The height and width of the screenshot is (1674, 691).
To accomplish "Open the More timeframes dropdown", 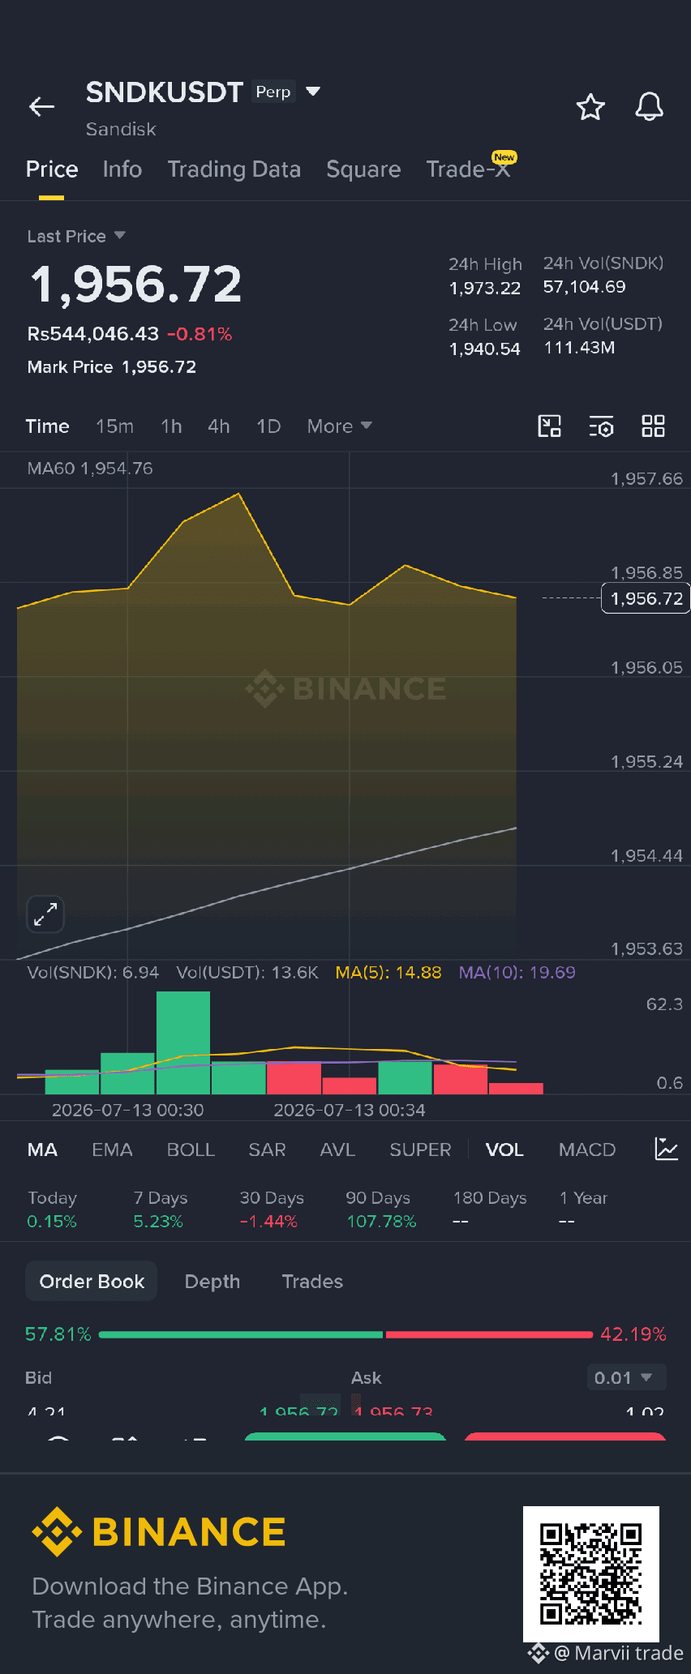I will tap(339, 426).
